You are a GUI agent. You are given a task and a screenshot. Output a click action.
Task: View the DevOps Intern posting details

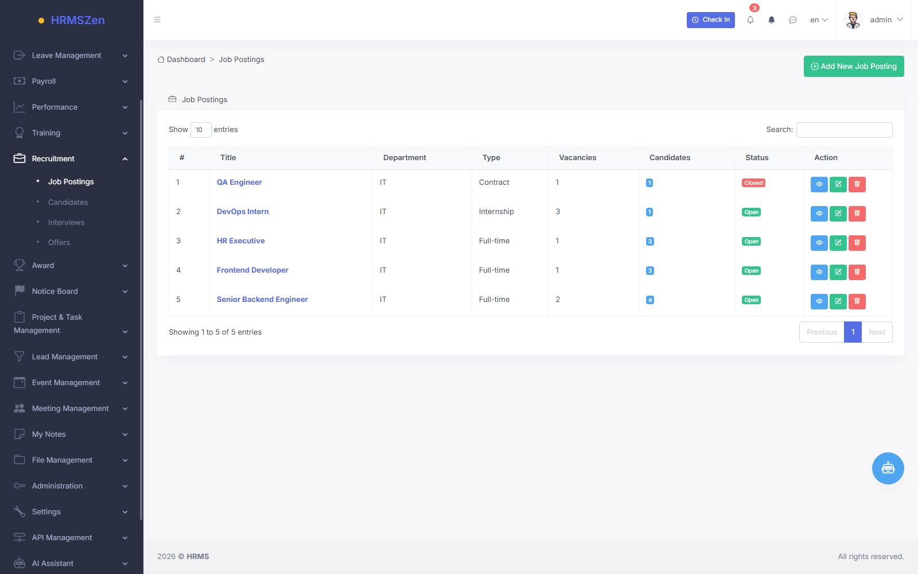(x=819, y=214)
